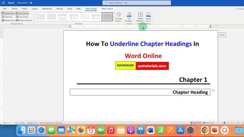Open Microsoft Word from the dock
The image size is (244, 137).
coord(150,130)
